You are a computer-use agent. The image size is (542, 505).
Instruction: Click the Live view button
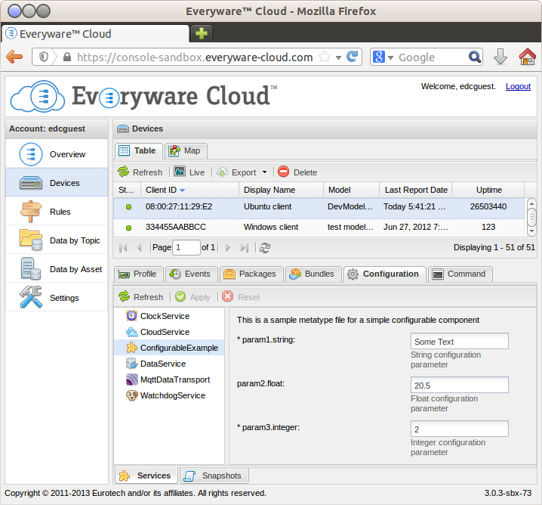(x=189, y=172)
